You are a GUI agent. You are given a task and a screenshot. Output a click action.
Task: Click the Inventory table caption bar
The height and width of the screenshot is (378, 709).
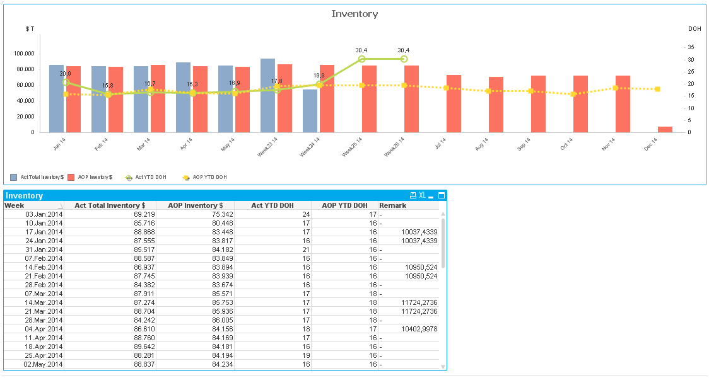[225, 195]
